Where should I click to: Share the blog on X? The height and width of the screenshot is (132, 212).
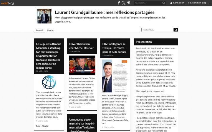pos(124,3)
